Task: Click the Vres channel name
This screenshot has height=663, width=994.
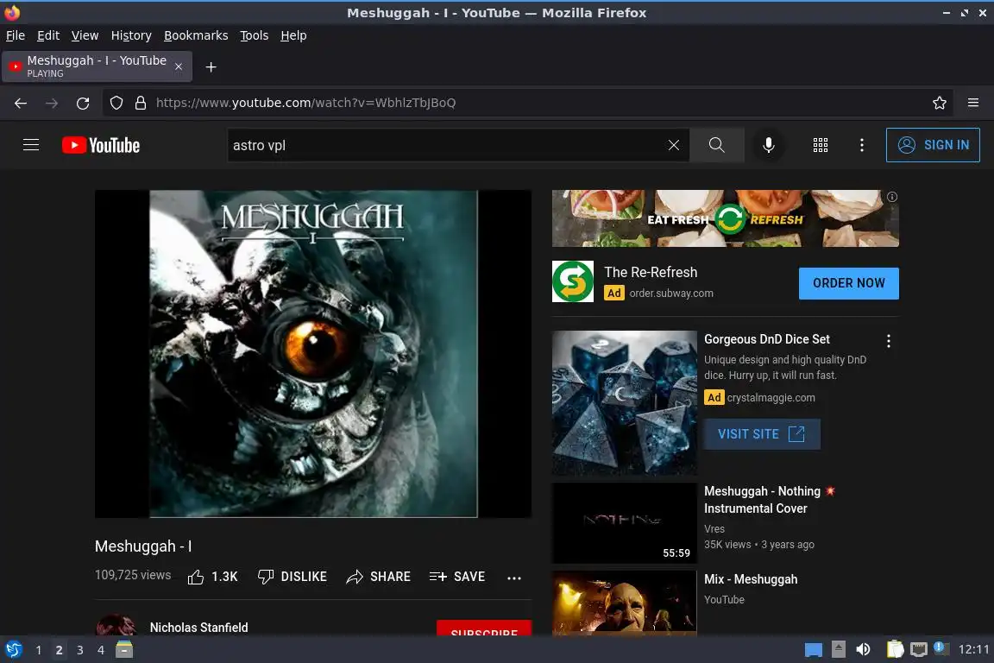Action: point(714,528)
